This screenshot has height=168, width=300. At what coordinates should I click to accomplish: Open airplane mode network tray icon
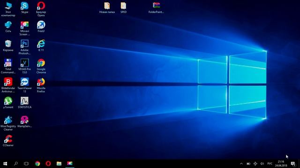(255, 164)
